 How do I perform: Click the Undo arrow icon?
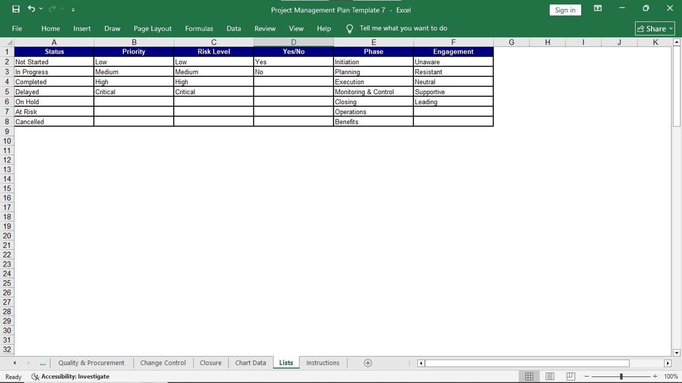[x=31, y=9]
